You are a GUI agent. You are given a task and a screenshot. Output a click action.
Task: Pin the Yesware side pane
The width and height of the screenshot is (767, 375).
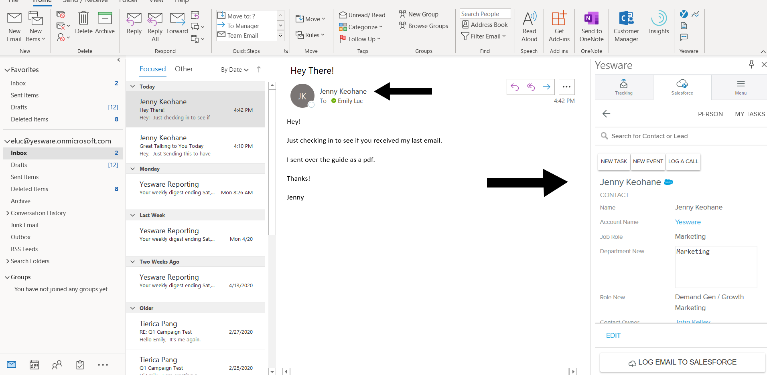[x=751, y=64]
